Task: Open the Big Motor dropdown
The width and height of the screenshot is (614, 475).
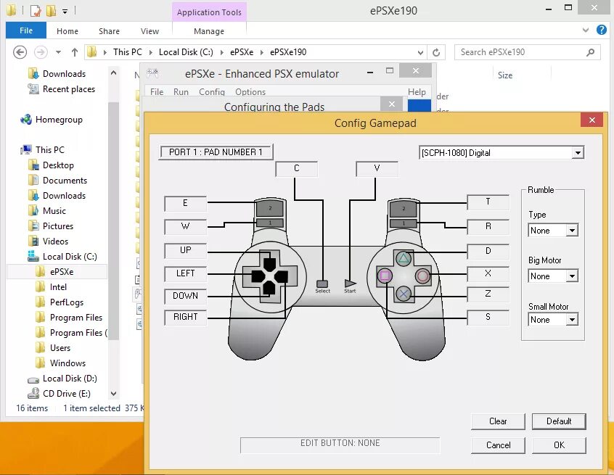Action: 572,276
